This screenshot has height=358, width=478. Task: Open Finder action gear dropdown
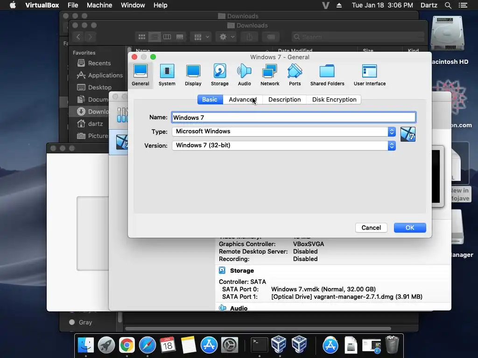pyautogui.click(x=226, y=37)
